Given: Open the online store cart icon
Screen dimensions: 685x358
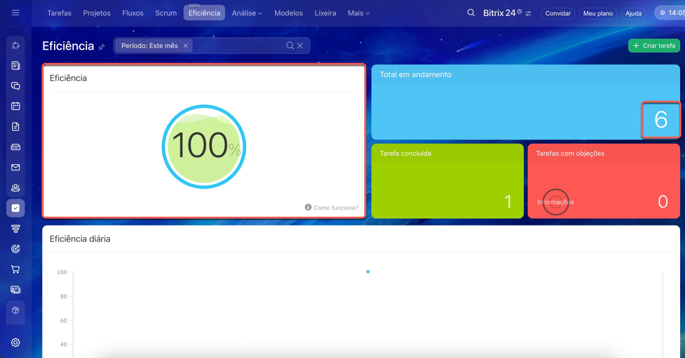Looking at the screenshot, I should click(16, 269).
